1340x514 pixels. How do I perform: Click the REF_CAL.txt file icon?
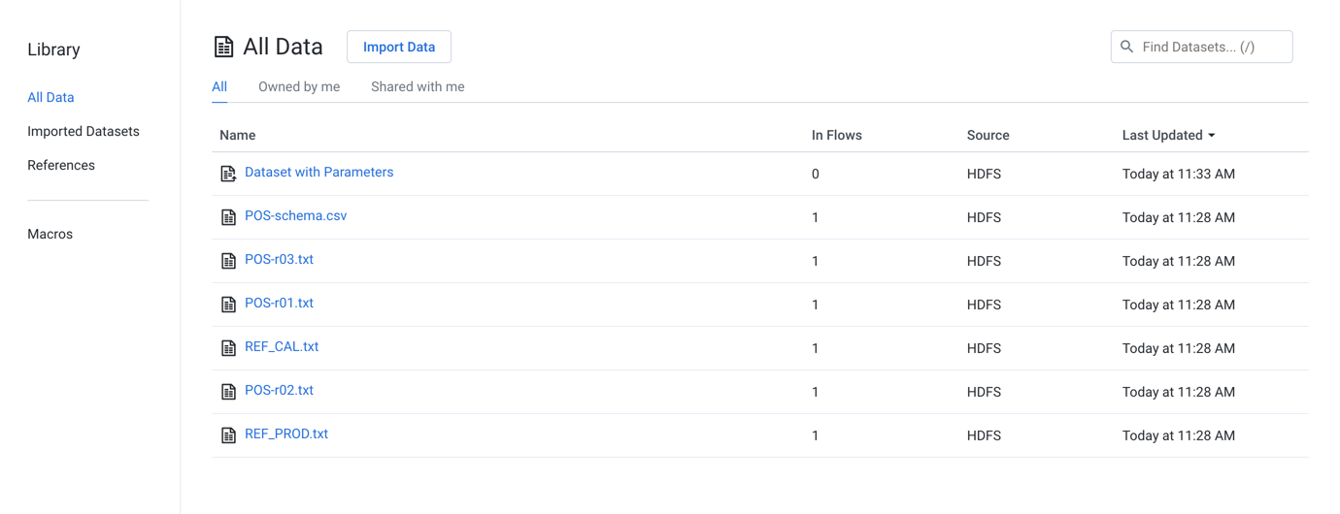pyautogui.click(x=228, y=348)
